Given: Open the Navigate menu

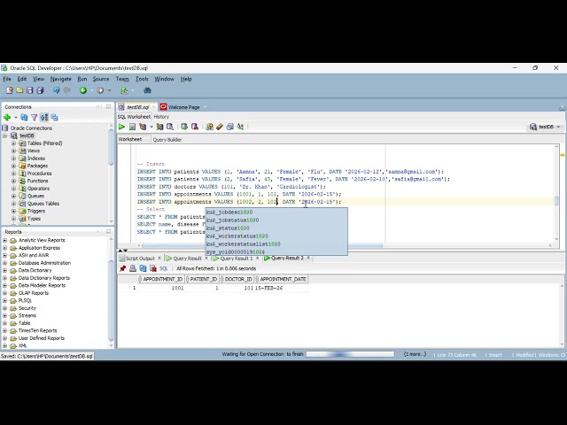Looking at the screenshot, I should [61, 79].
